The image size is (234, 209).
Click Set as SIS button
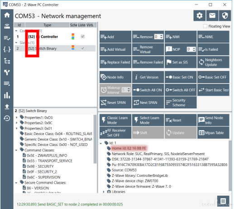(181, 62)
